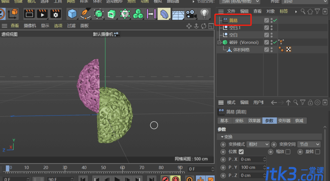Toggle active view maximize icon
Image resolution: width=330 pixels, height=181 pixels.
click(211, 26)
